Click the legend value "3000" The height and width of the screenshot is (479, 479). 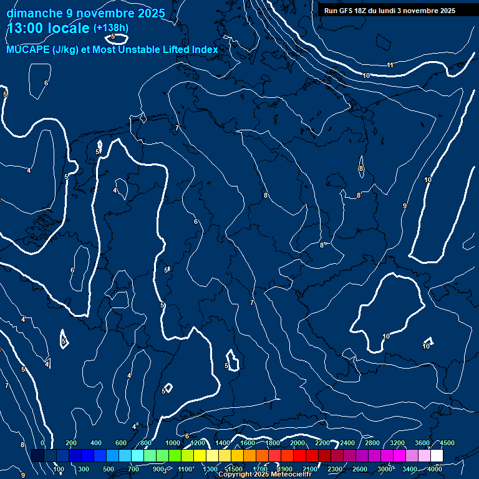[x=385, y=469]
